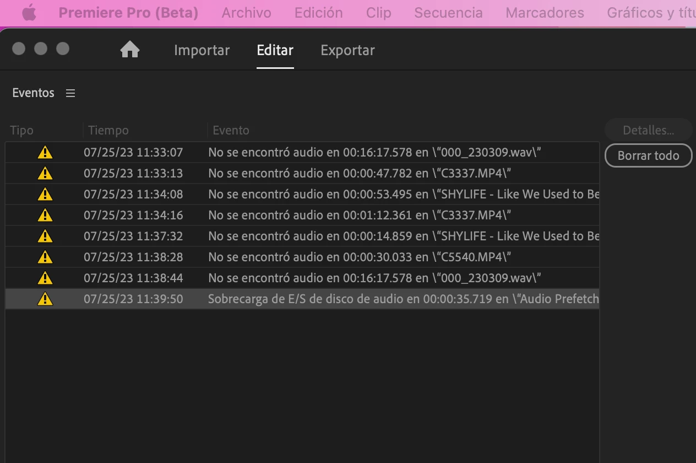Click warning icon of 11:34:16 event
Screen dimensions: 696x463
coord(45,215)
